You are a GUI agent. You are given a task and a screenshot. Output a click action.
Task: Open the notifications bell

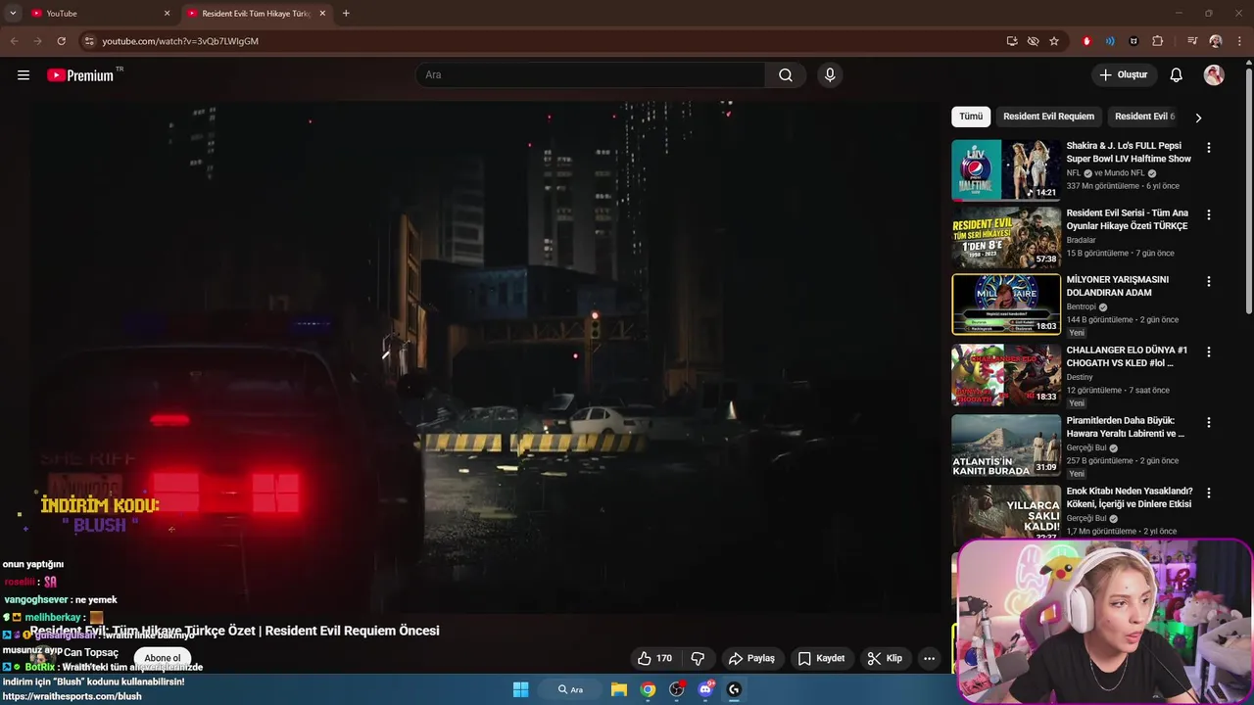click(x=1177, y=75)
